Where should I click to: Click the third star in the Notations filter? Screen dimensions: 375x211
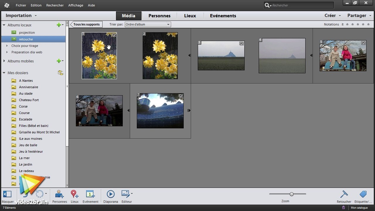(x=358, y=24)
